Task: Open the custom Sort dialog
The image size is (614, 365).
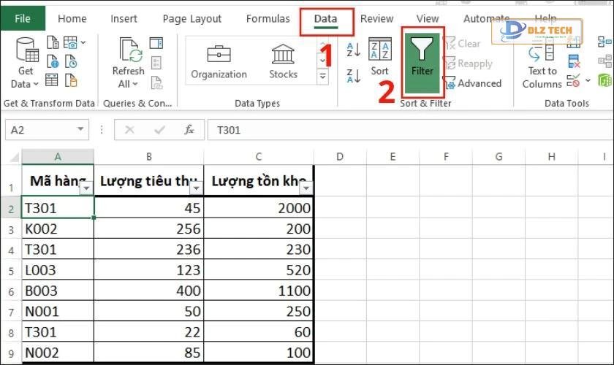Action: click(x=380, y=57)
